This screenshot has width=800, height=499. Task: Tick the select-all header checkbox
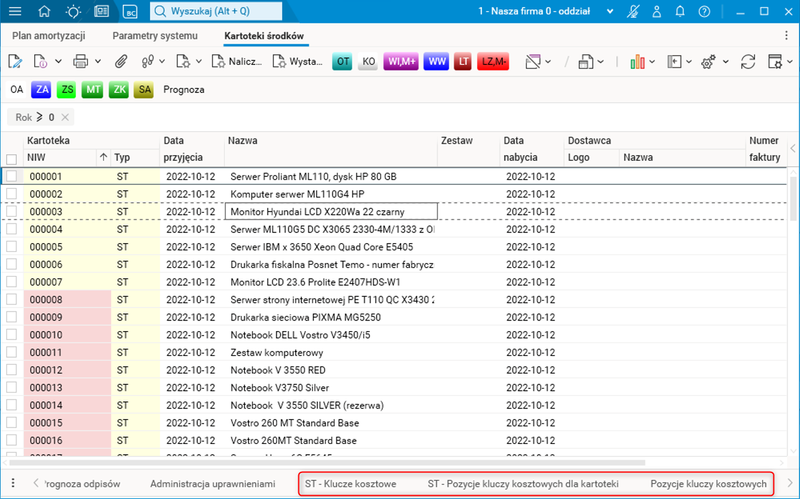click(x=11, y=159)
